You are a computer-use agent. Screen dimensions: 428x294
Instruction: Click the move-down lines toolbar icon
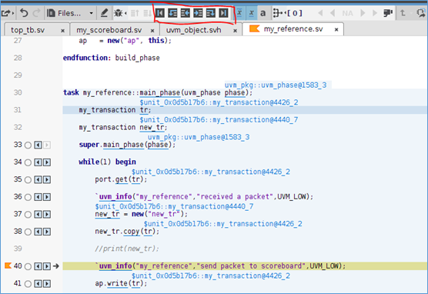(x=147, y=13)
